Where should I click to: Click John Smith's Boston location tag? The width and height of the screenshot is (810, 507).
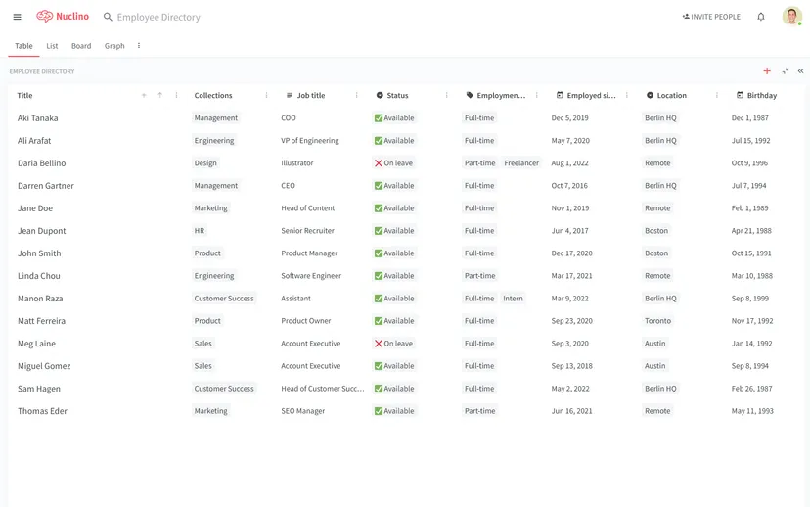click(x=656, y=253)
